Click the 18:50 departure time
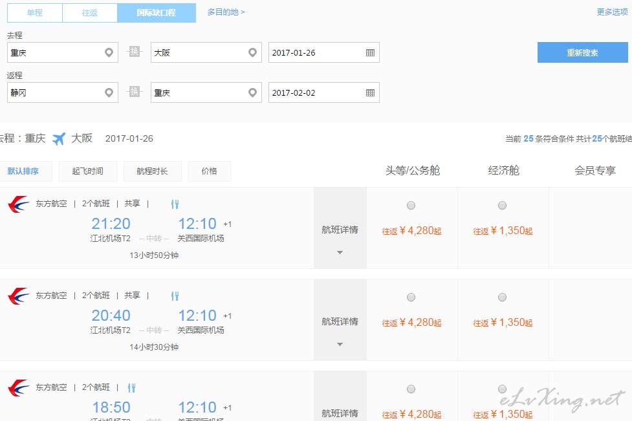The height and width of the screenshot is (421, 632). point(111,407)
